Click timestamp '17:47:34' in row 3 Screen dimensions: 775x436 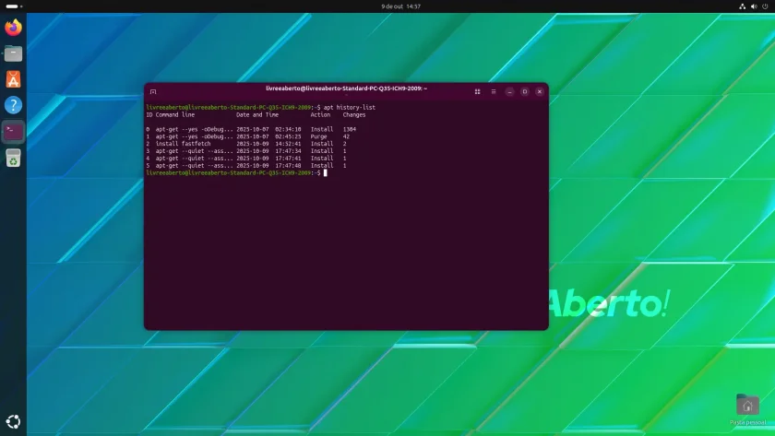click(288, 151)
